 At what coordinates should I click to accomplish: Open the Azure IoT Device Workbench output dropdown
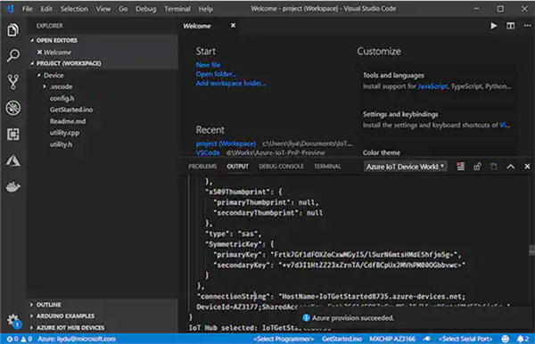coord(406,167)
